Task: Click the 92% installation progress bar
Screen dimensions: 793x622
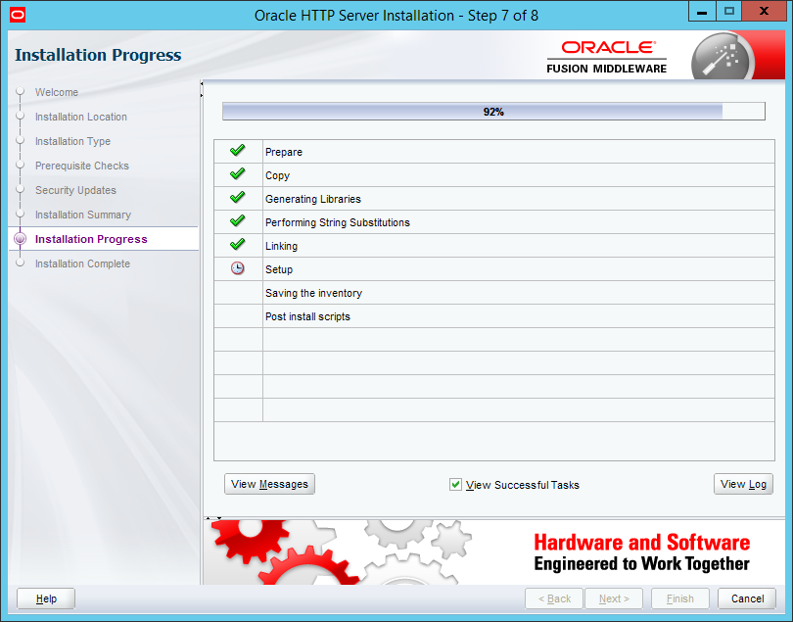Action: tap(493, 112)
